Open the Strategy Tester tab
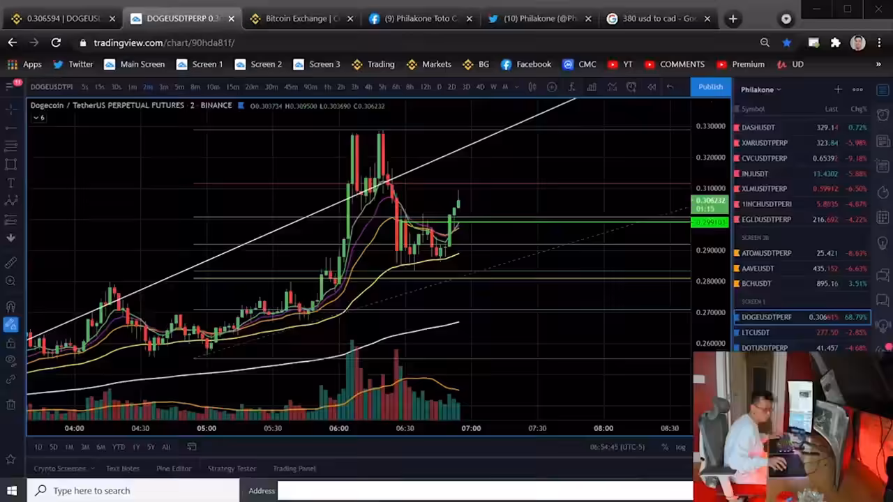Screen dimensions: 893x502 click(x=232, y=469)
